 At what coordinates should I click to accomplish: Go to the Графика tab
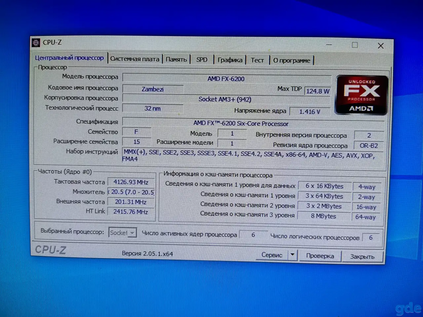(x=230, y=60)
